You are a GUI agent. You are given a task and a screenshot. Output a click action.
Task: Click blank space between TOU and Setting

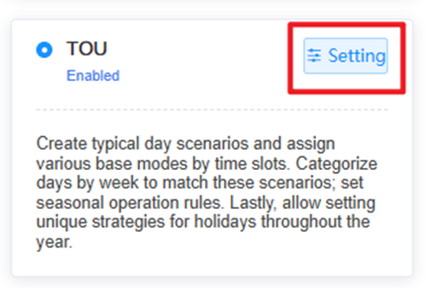(x=206, y=56)
